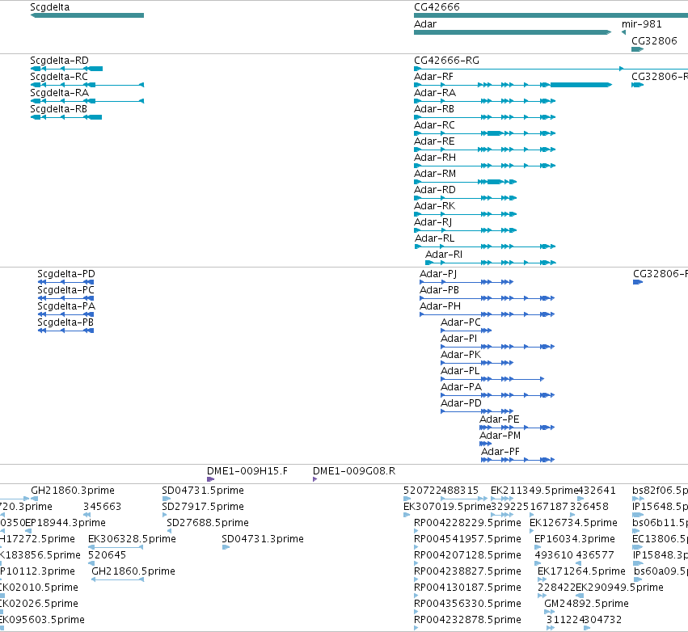Select the RP004356330.5prime EST label

pos(467,605)
